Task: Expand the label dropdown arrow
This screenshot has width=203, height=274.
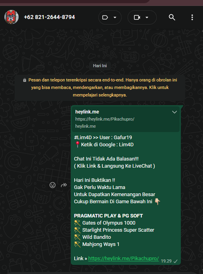Action: coord(115,18)
